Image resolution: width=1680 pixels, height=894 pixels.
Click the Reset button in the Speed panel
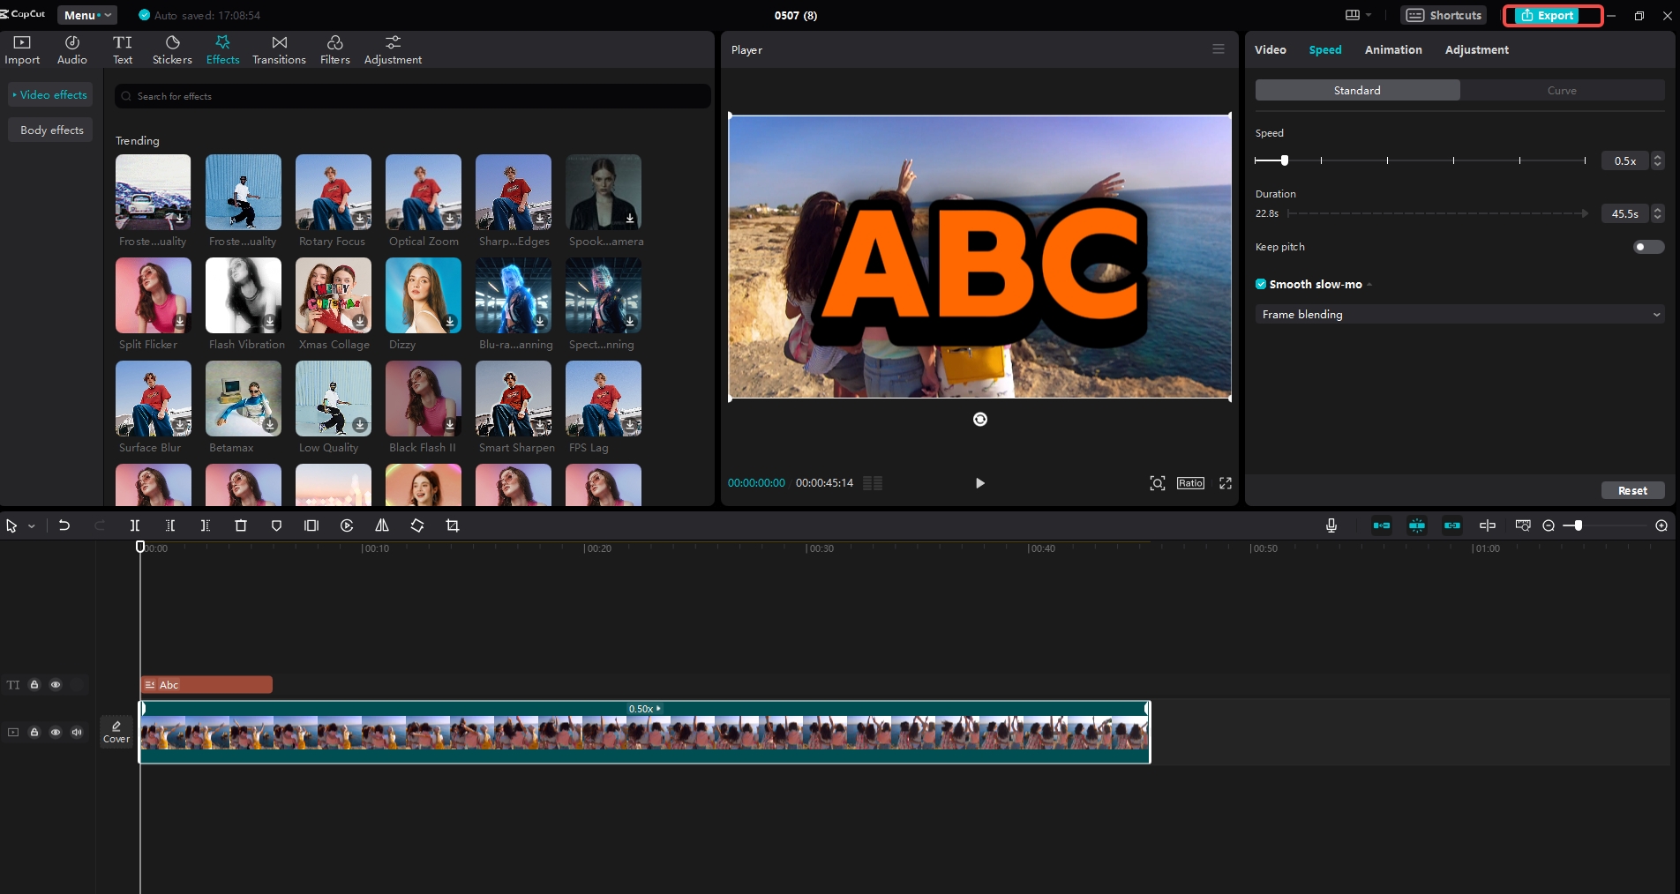[x=1633, y=490]
